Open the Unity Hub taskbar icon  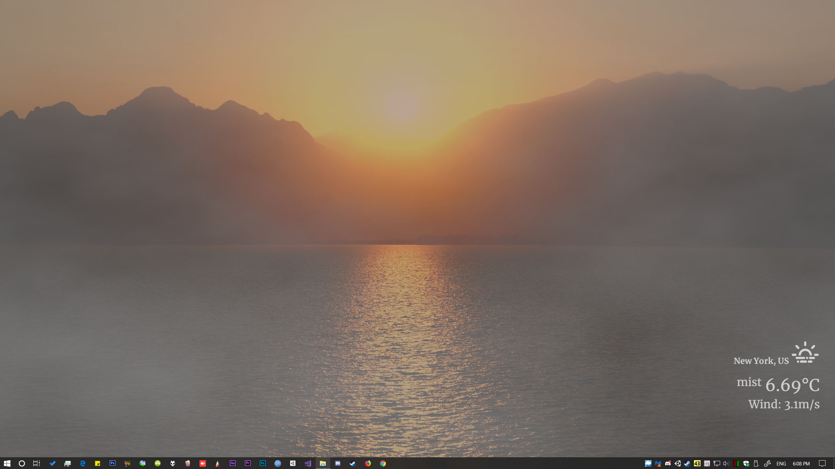292,463
